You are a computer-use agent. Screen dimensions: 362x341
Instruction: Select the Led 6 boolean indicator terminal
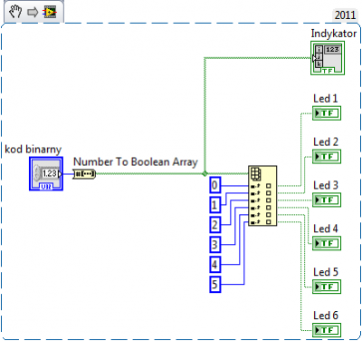(327, 330)
